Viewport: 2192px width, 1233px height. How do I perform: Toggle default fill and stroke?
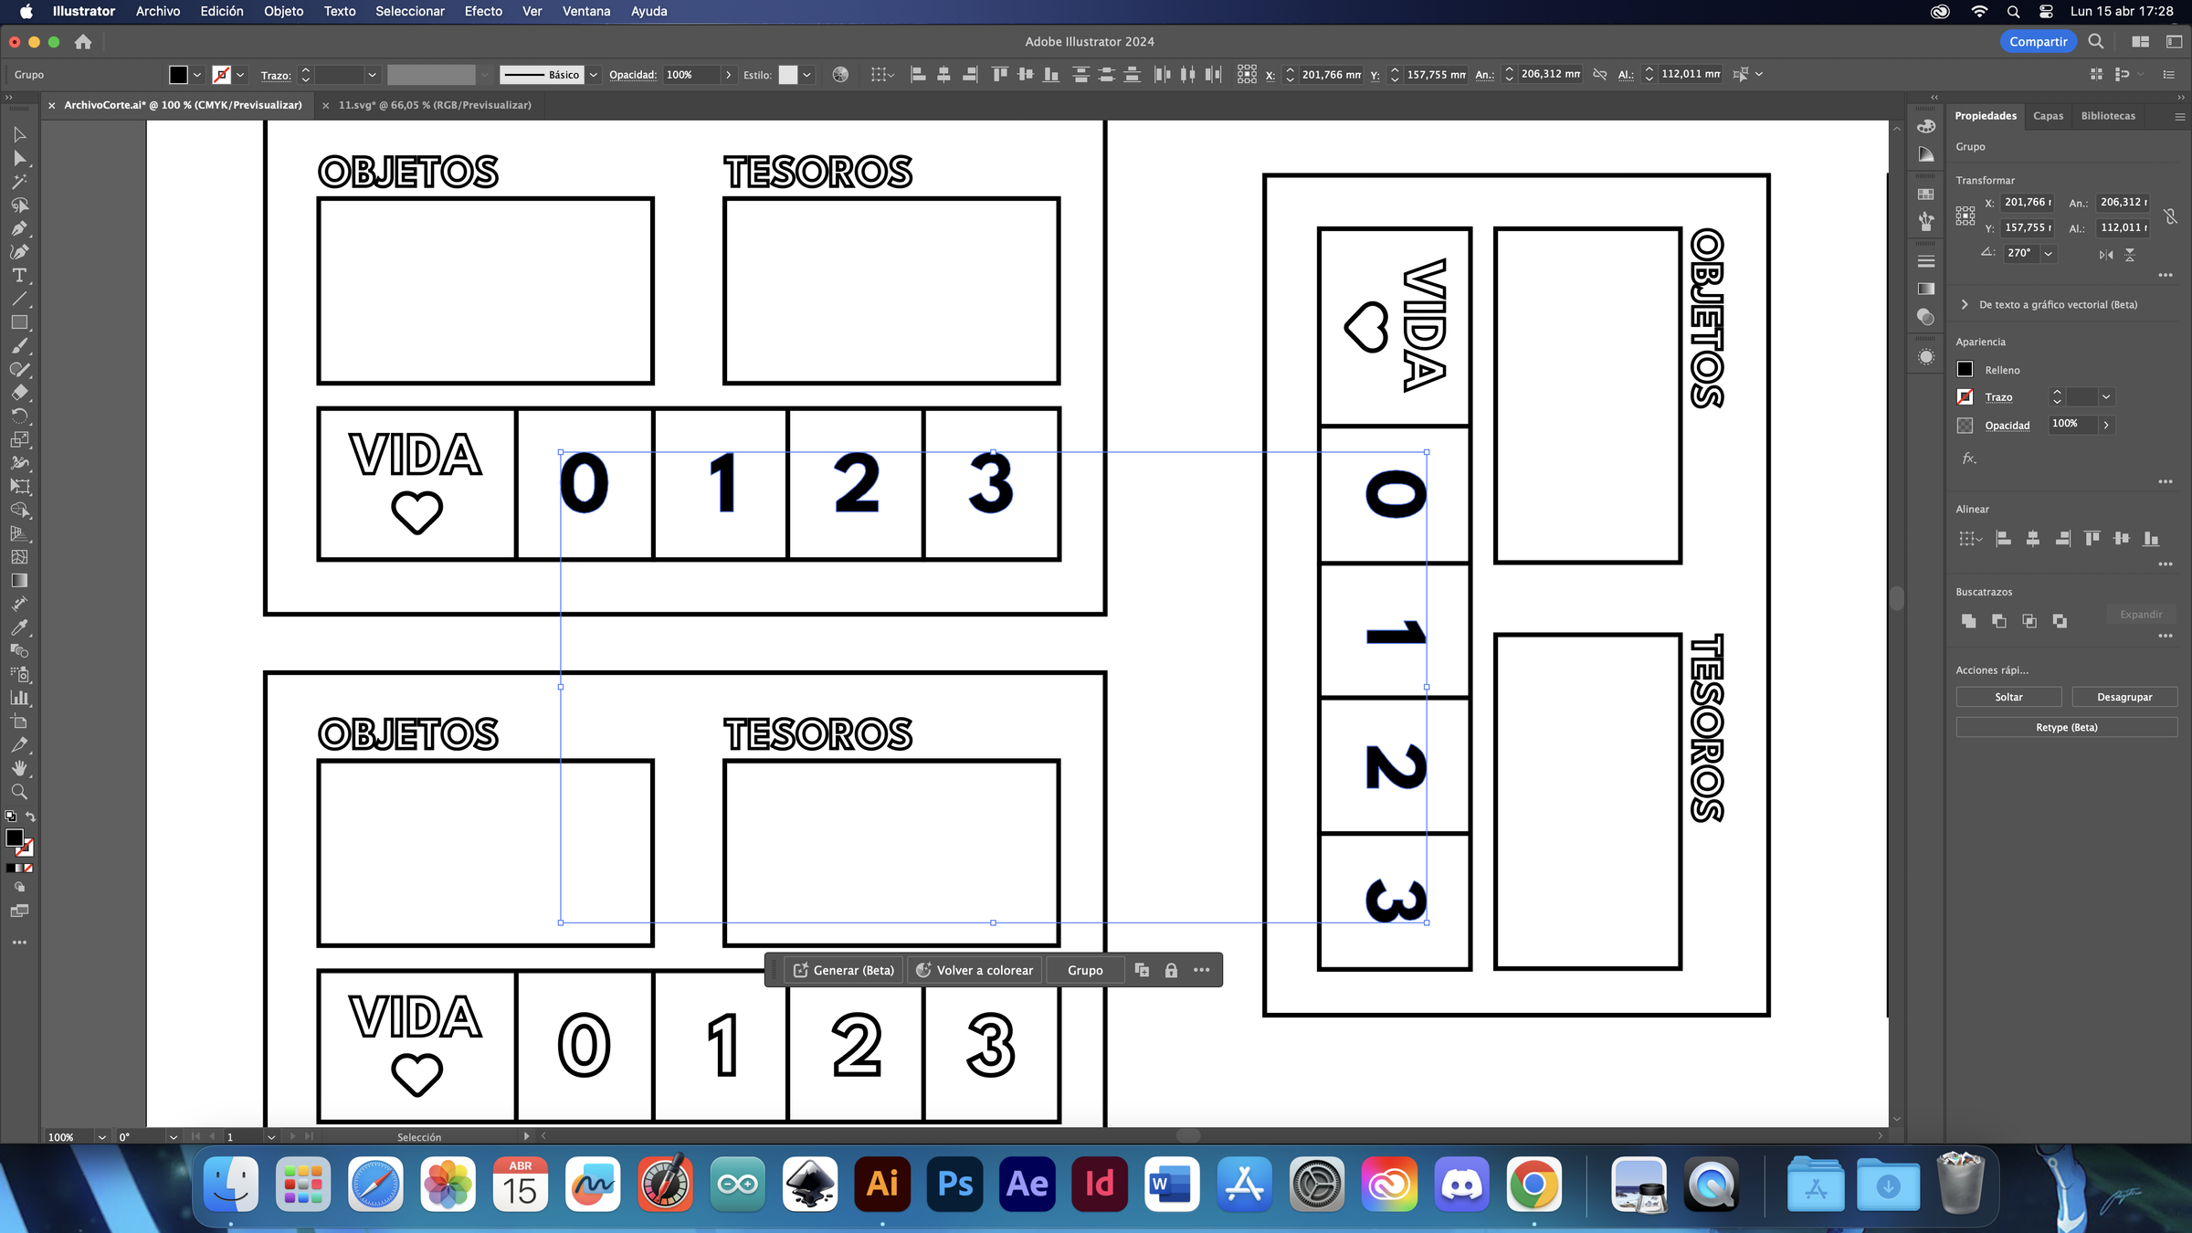pos(10,817)
